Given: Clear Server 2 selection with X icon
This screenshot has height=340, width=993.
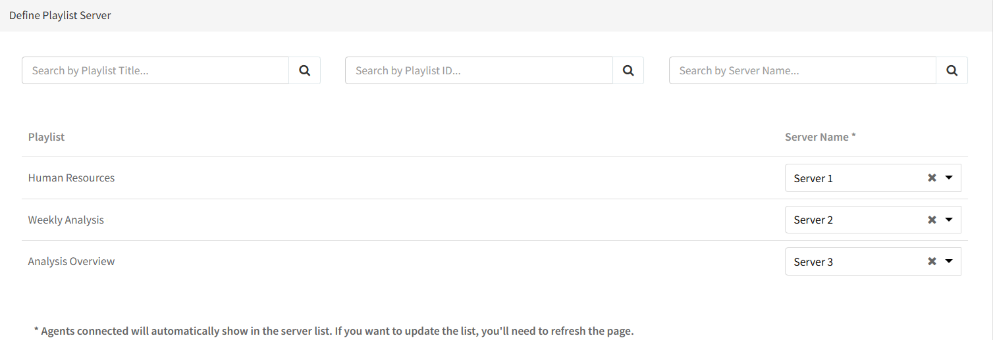Looking at the screenshot, I should pos(932,220).
